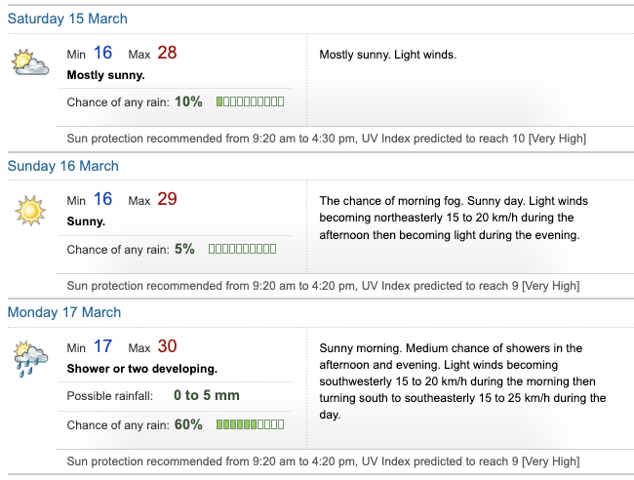Click Sunday's morning fog forecast description
The height and width of the screenshot is (480, 634).
tap(454, 219)
